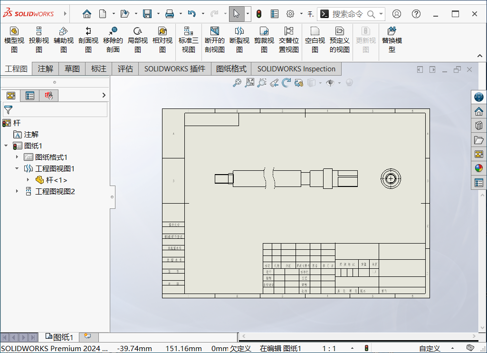Toggle the 隐藏/显示项目 eye icon
The image size is (487, 353).
(x=331, y=82)
